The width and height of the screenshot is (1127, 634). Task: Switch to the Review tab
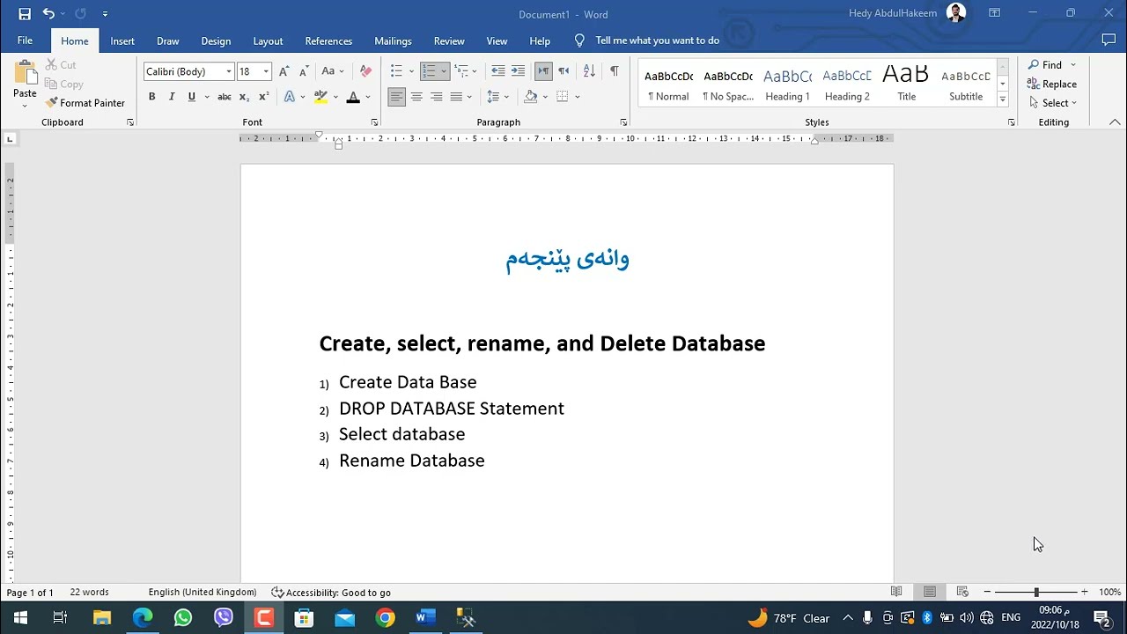[449, 41]
